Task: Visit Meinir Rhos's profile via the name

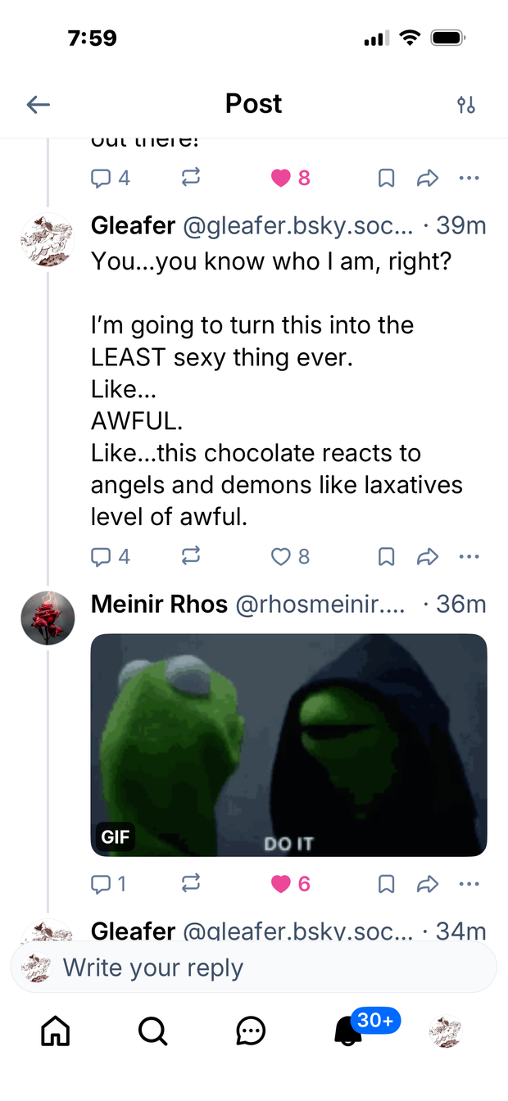Action: coord(159,605)
